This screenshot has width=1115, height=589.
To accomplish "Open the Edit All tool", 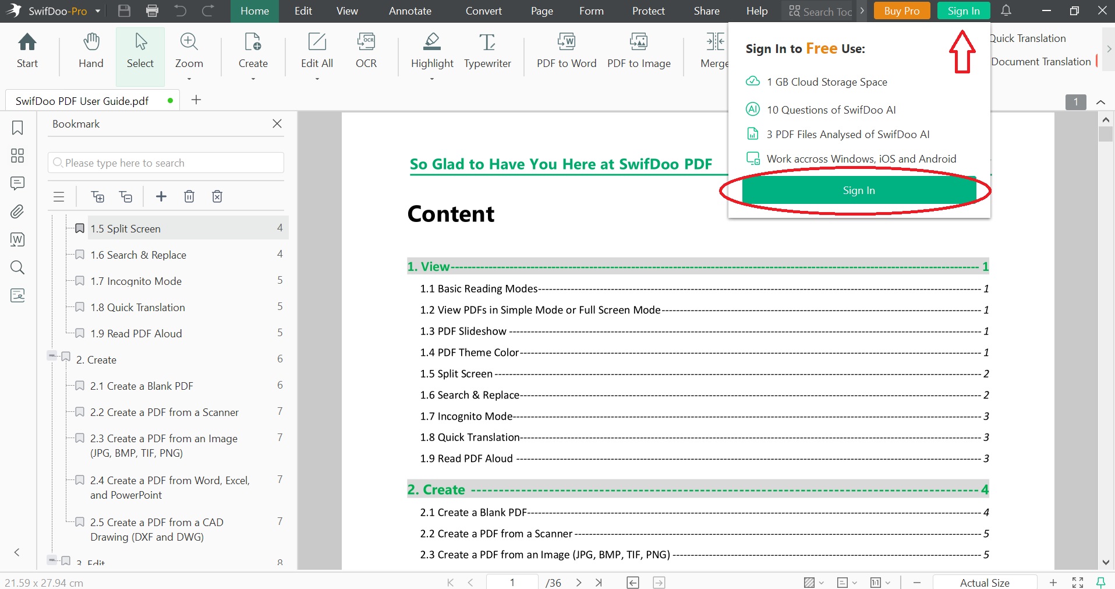I will click(317, 51).
